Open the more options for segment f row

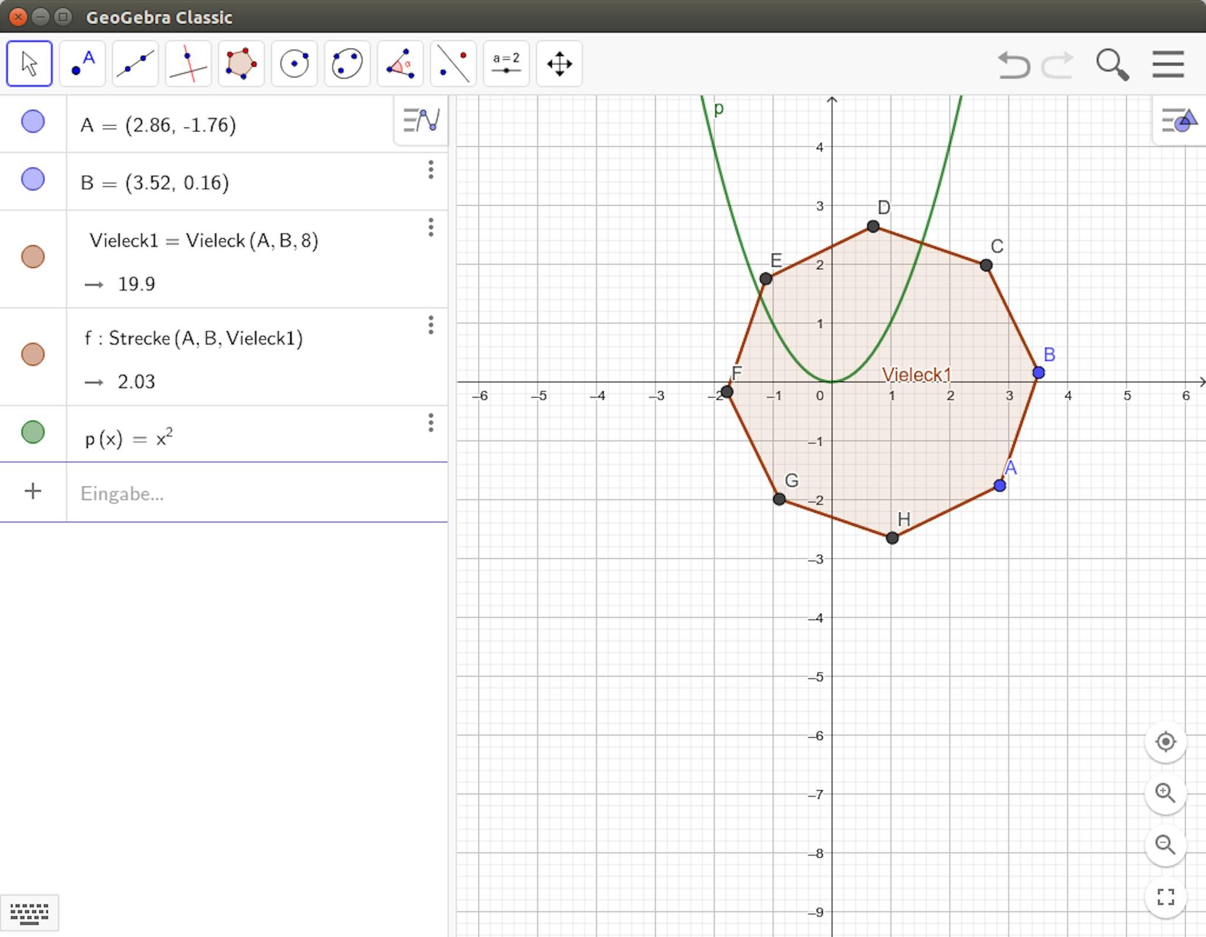[431, 325]
